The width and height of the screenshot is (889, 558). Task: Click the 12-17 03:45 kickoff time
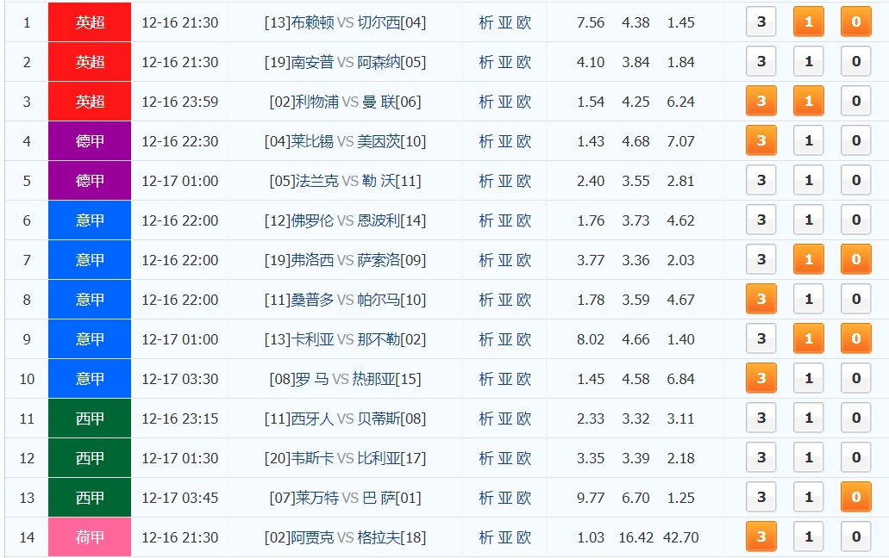click(179, 498)
